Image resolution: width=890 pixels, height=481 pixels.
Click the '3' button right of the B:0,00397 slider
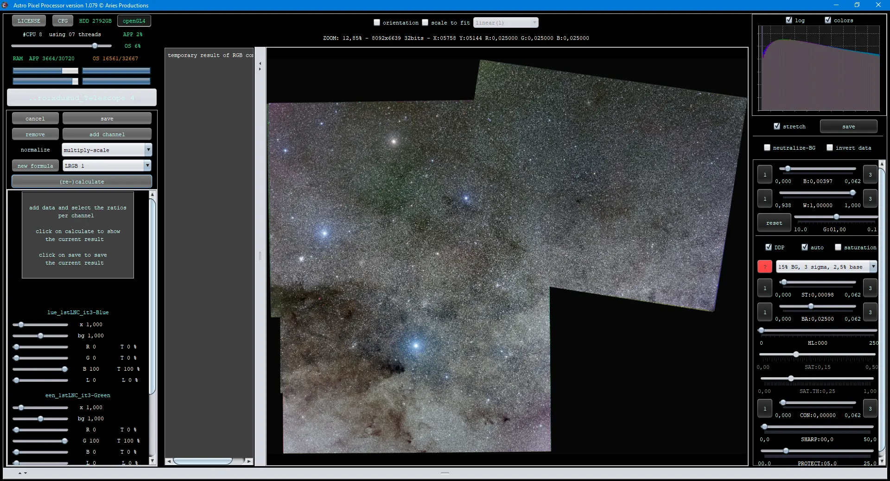coord(870,175)
